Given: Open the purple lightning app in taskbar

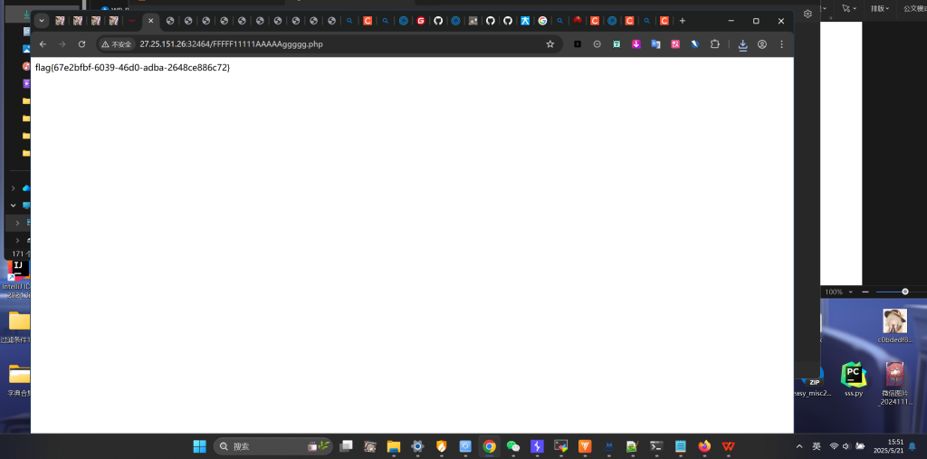Looking at the screenshot, I should tap(537, 446).
